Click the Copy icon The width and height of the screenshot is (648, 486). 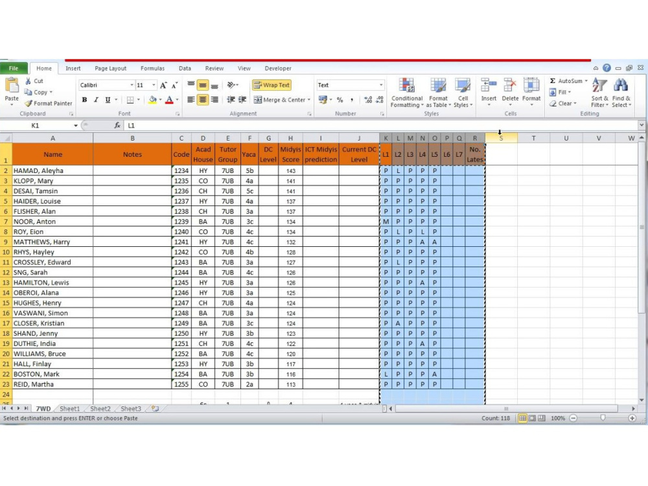point(28,92)
